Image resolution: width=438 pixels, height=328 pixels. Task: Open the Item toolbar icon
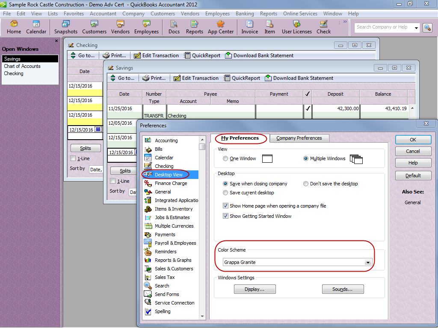coord(269,27)
